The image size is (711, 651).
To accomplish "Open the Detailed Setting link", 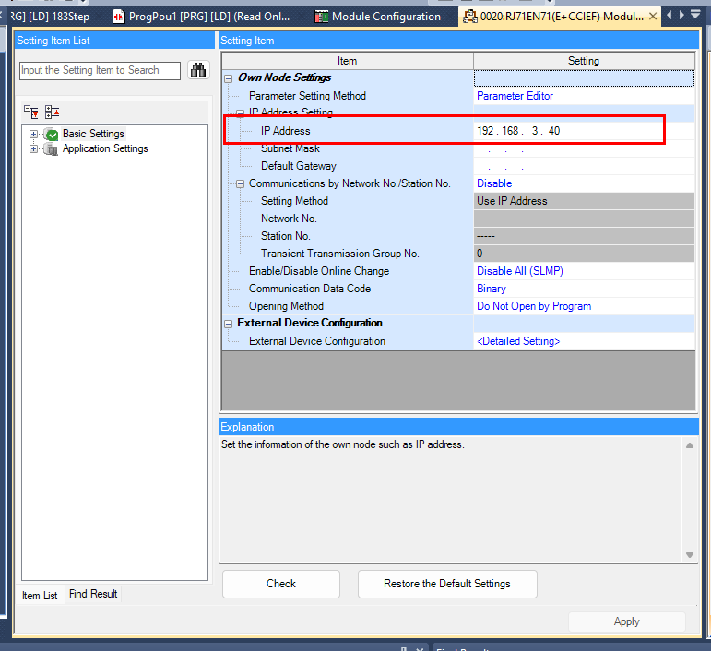I will 517,341.
